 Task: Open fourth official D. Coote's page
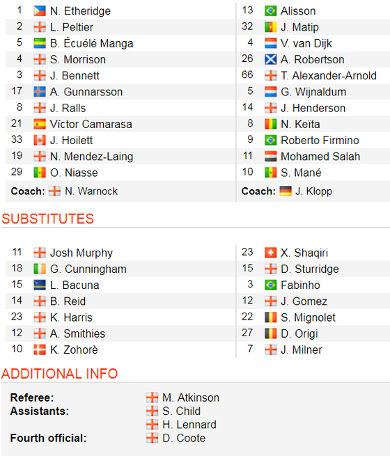pos(184,438)
